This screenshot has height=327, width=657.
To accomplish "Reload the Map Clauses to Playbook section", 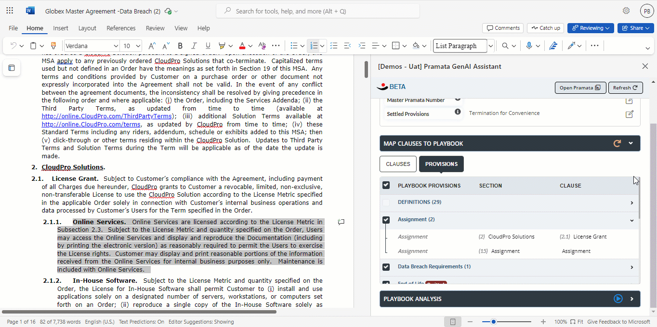I will [617, 143].
